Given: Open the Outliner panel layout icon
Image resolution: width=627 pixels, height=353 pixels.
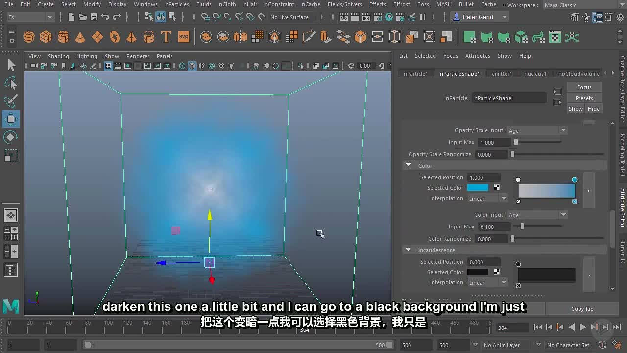Looking at the screenshot, I should click(x=11, y=270).
